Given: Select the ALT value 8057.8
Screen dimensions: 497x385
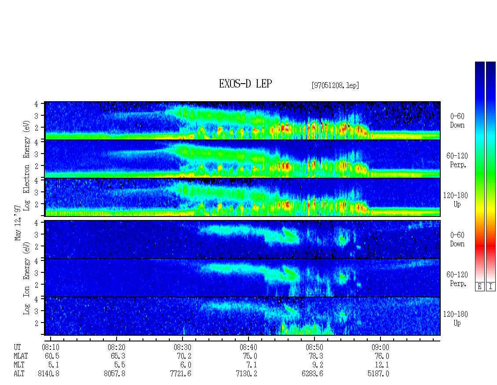Looking at the screenshot, I should 114,374.
